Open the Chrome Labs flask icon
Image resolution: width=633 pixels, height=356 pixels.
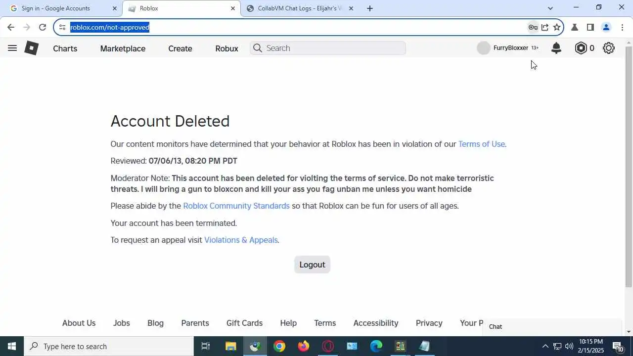[575, 27]
